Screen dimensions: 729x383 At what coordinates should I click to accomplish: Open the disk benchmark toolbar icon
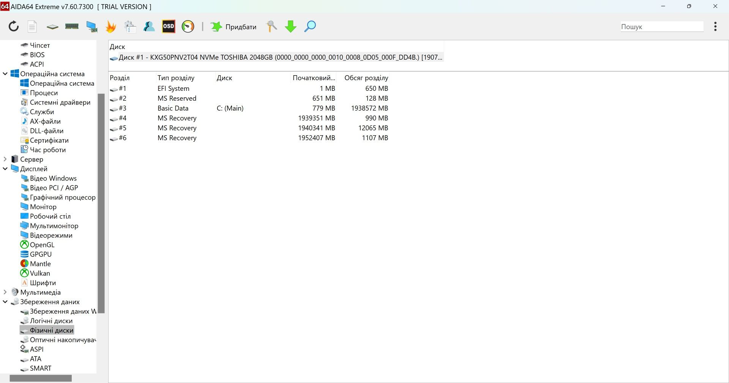click(x=52, y=27)
